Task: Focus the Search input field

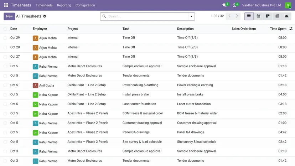Action: coord(148,16)
